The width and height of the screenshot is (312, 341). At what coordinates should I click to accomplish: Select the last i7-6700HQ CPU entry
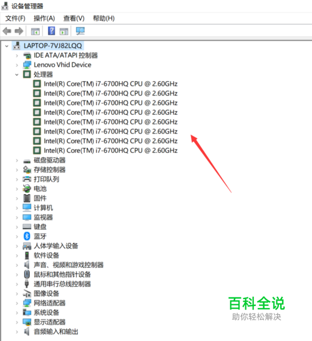(x=110, y=151)
